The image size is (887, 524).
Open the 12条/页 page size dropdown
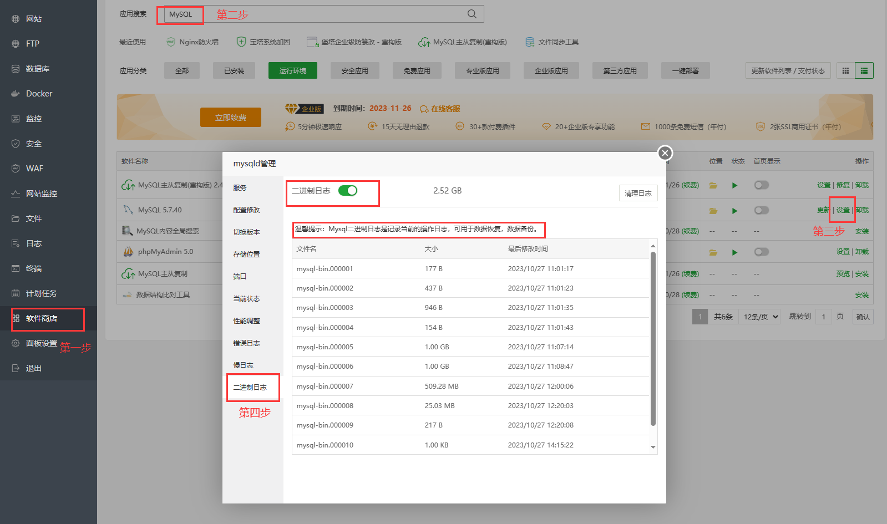point(761,317)
